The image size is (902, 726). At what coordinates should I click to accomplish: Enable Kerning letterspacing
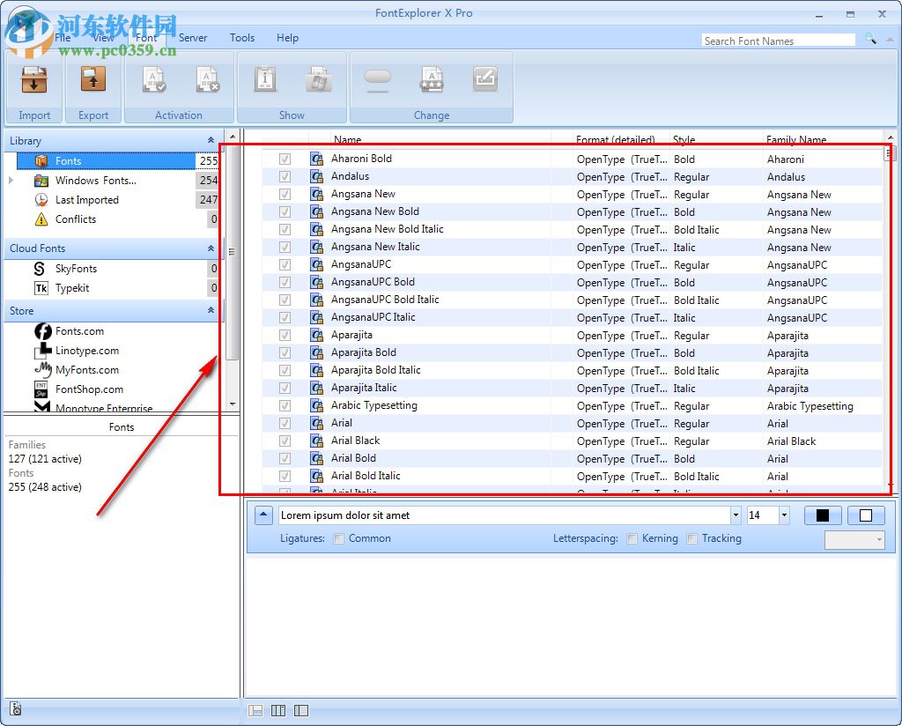point(632,538)
